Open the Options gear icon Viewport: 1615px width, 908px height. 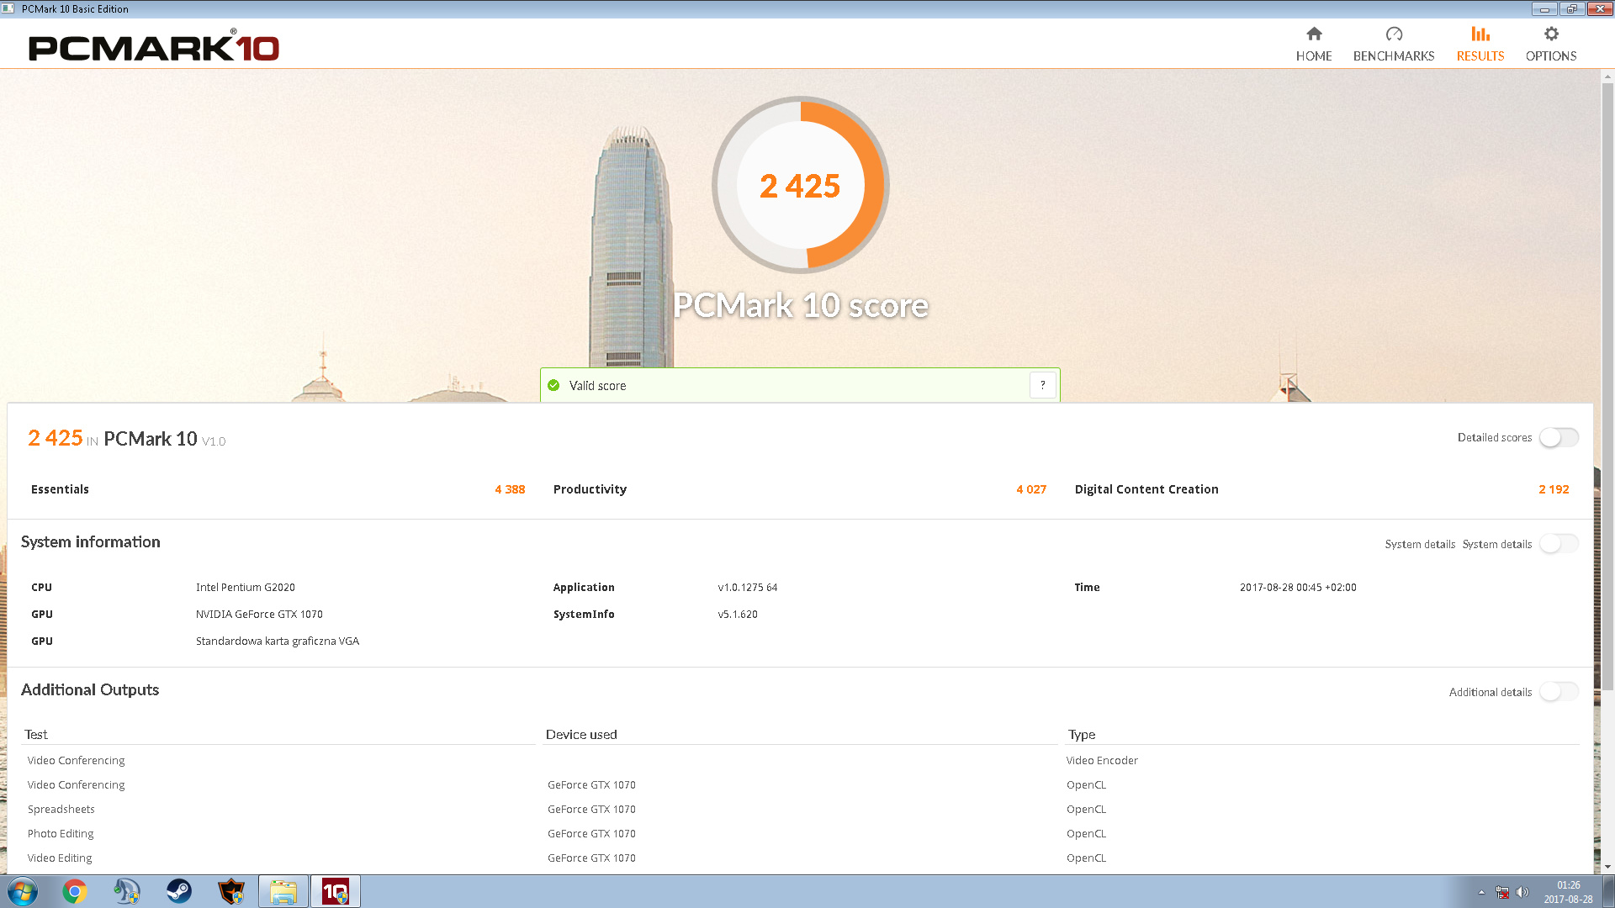[x=1551, y=34]
